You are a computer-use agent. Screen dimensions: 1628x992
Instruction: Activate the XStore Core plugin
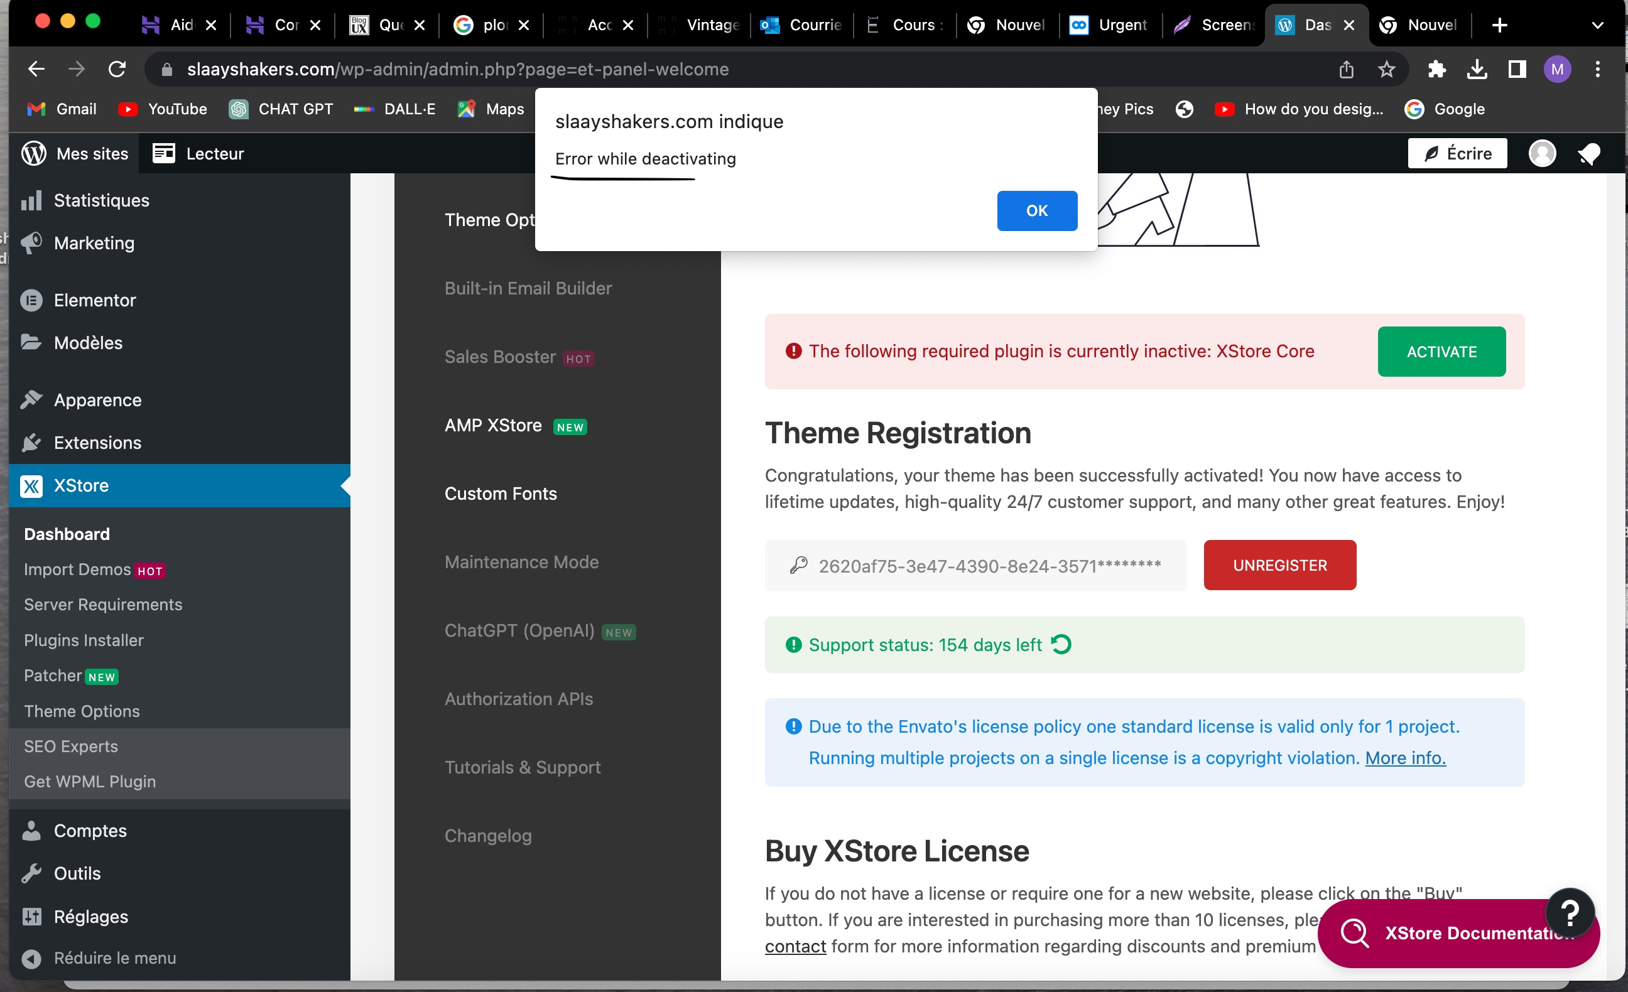1441,352
